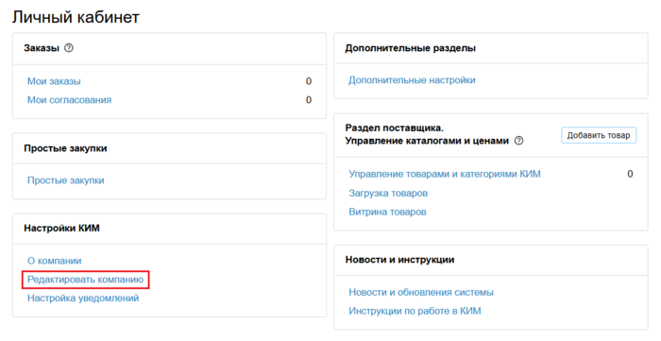This screenshot has width=661, height=341.
Task: Open Инструкции по работе в КИМ link
Action: coord(415,311)
